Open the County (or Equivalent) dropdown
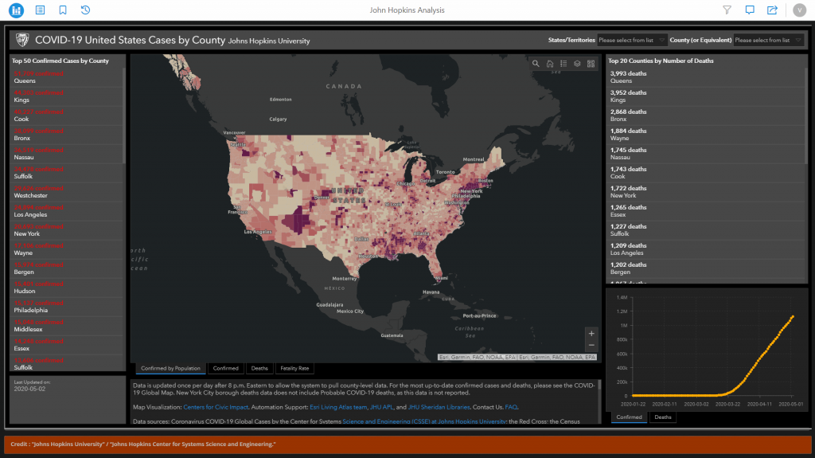The height and width of the screenshot is (458, 815). (769, 40)
